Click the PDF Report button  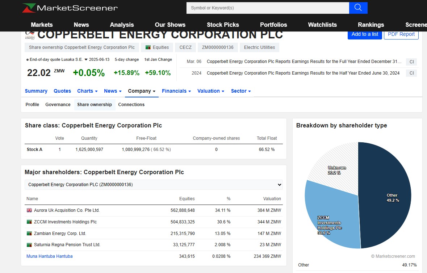(401, 34)
